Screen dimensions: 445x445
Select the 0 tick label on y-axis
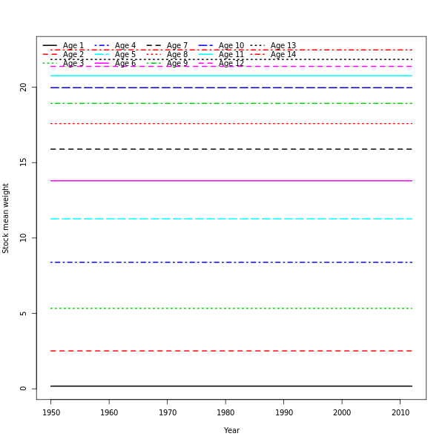tap(23, 389)
